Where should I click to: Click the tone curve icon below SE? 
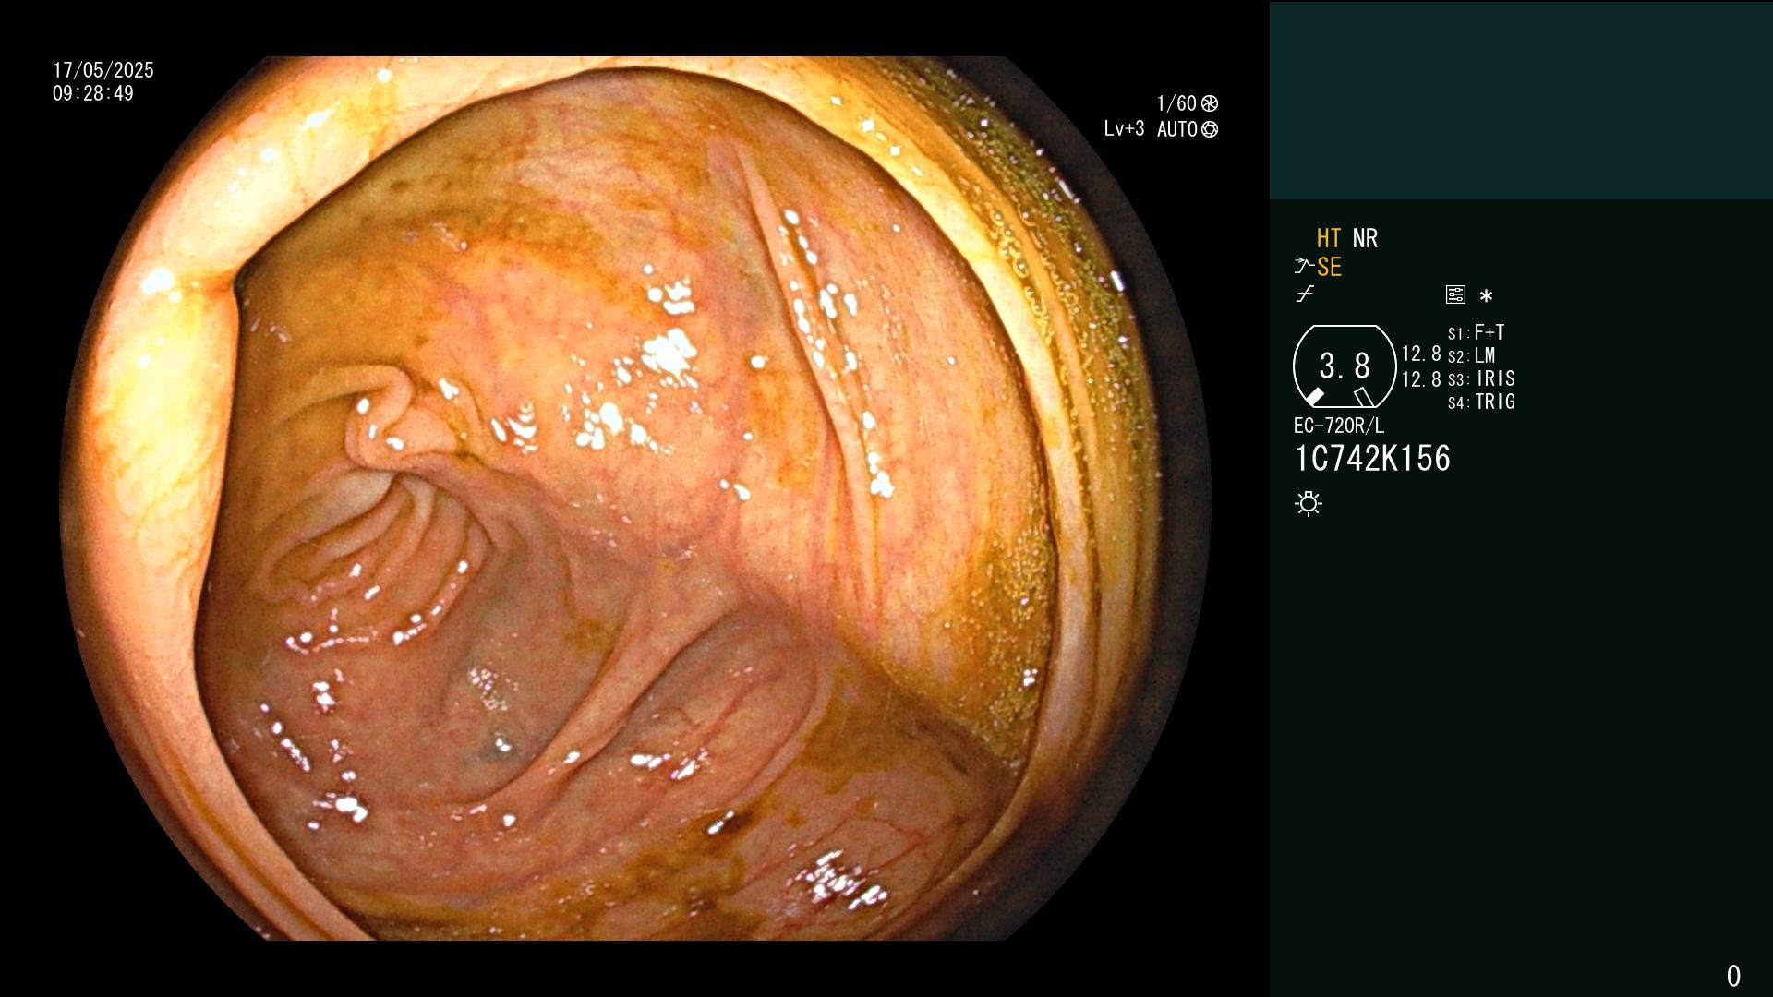tap(1305, 294)
